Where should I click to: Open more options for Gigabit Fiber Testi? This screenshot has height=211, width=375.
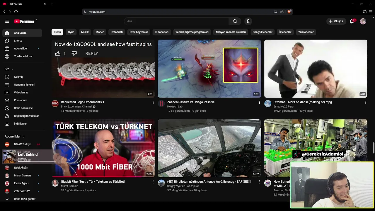tap(153, 182)
